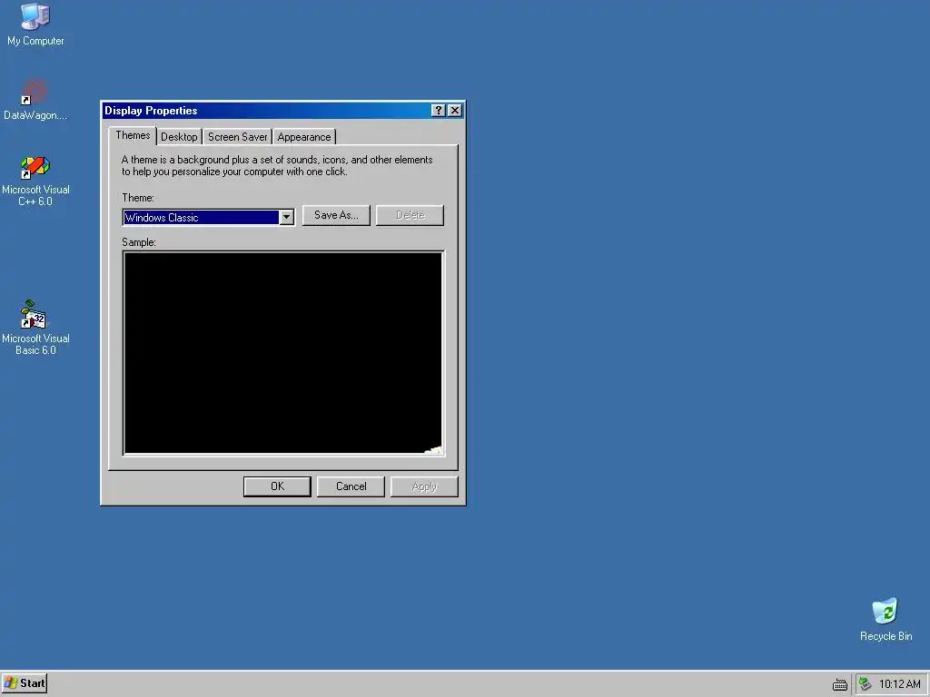Switch to the Themes tab
This screenshot has height=697, width=930.
click(133, 136)
